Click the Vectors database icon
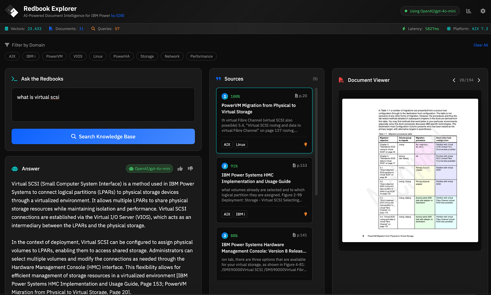 (x=6, y=29)
